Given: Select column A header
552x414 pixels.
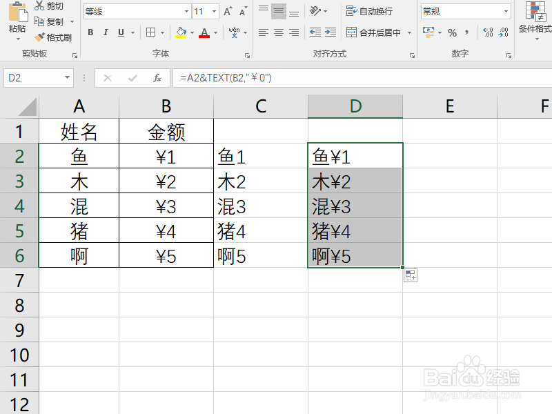Looking at the screenshot, I should 79,106.
